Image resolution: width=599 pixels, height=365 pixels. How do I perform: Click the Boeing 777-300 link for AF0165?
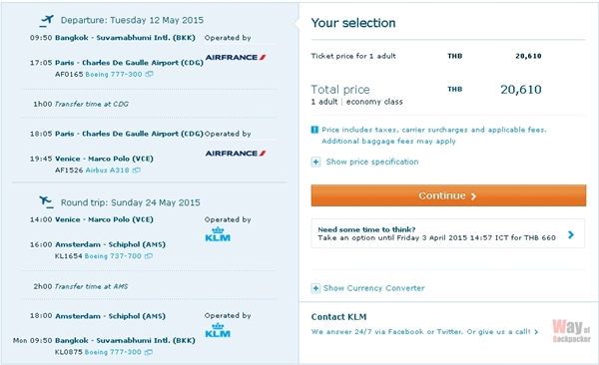[114, 74]
